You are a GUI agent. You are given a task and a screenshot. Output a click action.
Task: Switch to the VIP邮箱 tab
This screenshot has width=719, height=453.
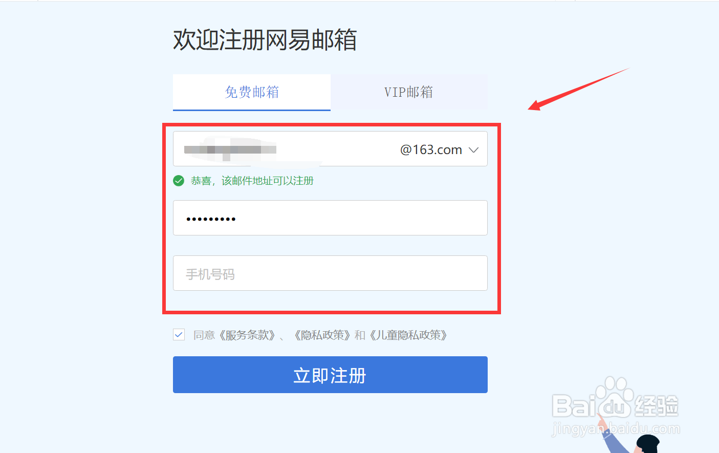[409, 92]
